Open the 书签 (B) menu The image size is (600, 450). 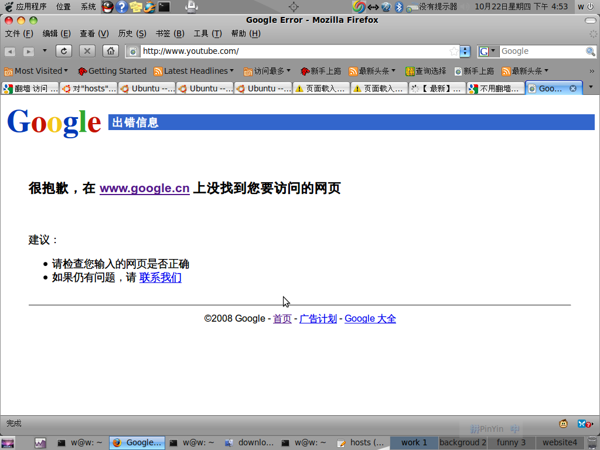click(170, 33)
